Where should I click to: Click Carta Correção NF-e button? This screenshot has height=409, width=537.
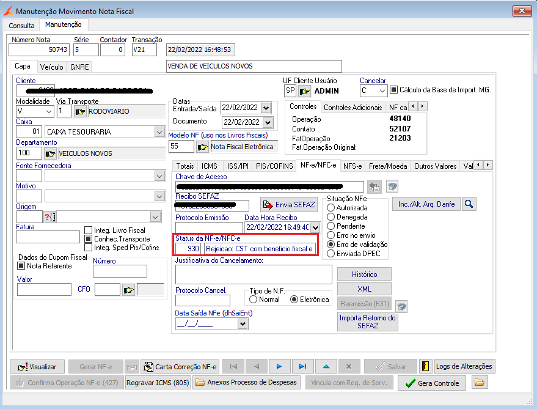point(180,367)
